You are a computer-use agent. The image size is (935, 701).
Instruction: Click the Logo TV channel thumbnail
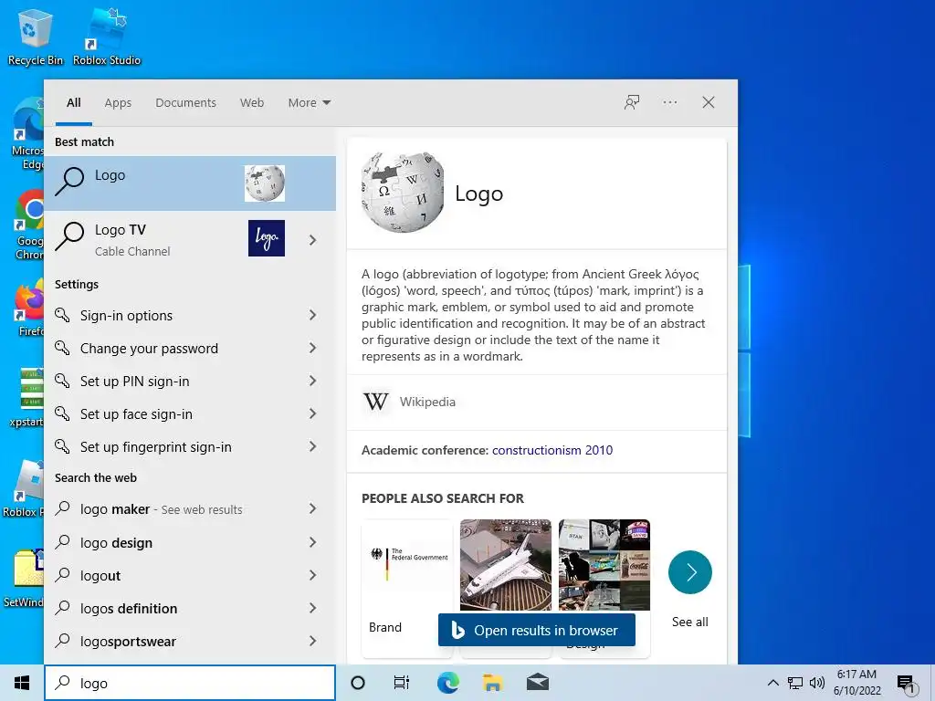(x=267, y=238)
